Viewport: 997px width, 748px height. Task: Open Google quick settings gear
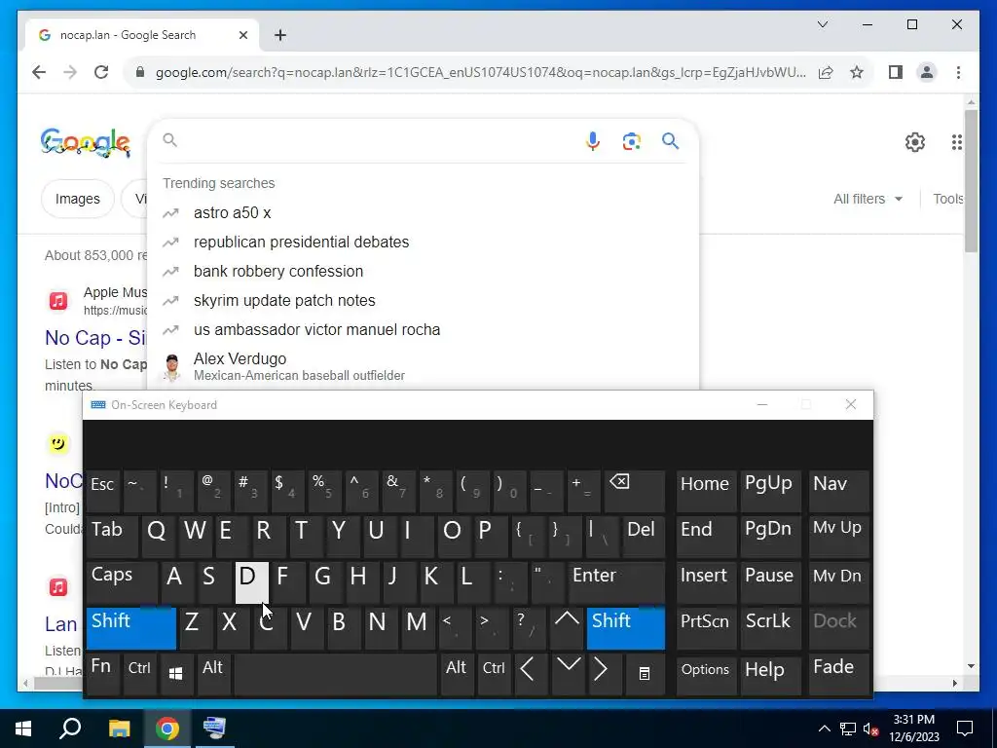tap(914, 142)
